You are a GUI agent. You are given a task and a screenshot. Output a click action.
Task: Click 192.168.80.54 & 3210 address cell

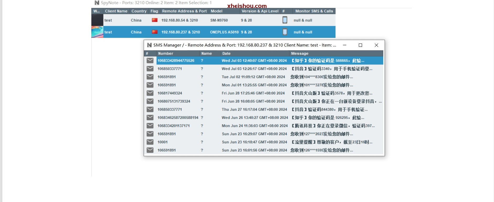180,20
